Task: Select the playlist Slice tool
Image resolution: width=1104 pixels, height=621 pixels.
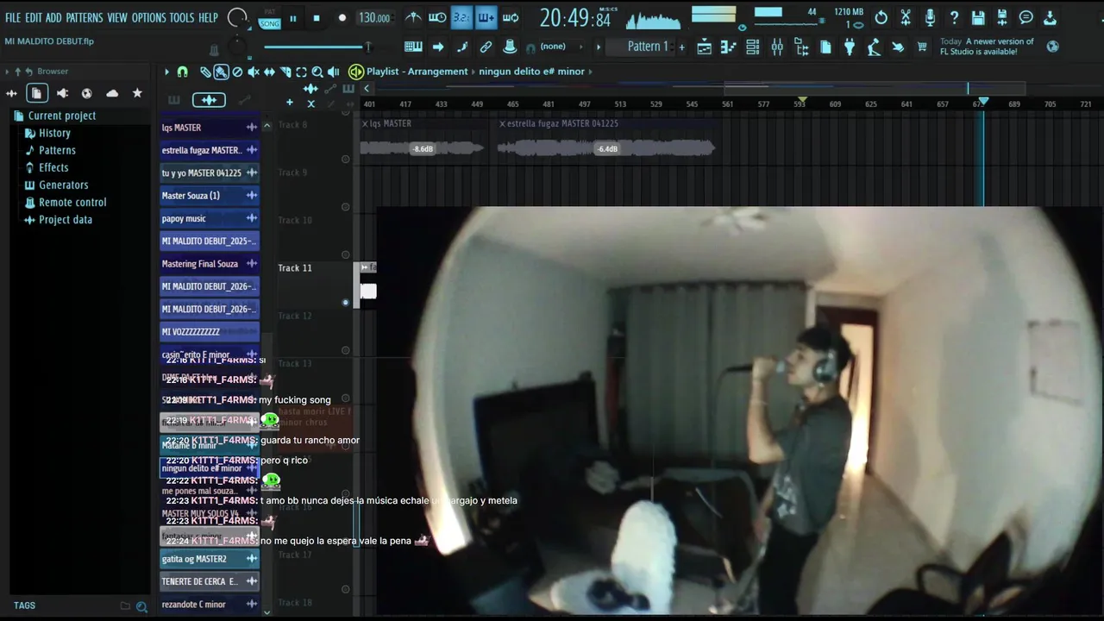Action: [x=285, y=72]
